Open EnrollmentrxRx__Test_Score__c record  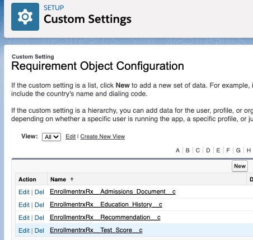pos(96,230)
